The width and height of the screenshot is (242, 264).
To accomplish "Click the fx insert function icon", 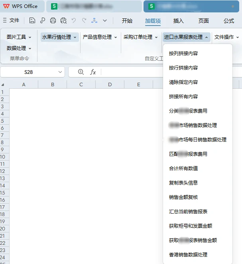I will (x=93, y=72).
